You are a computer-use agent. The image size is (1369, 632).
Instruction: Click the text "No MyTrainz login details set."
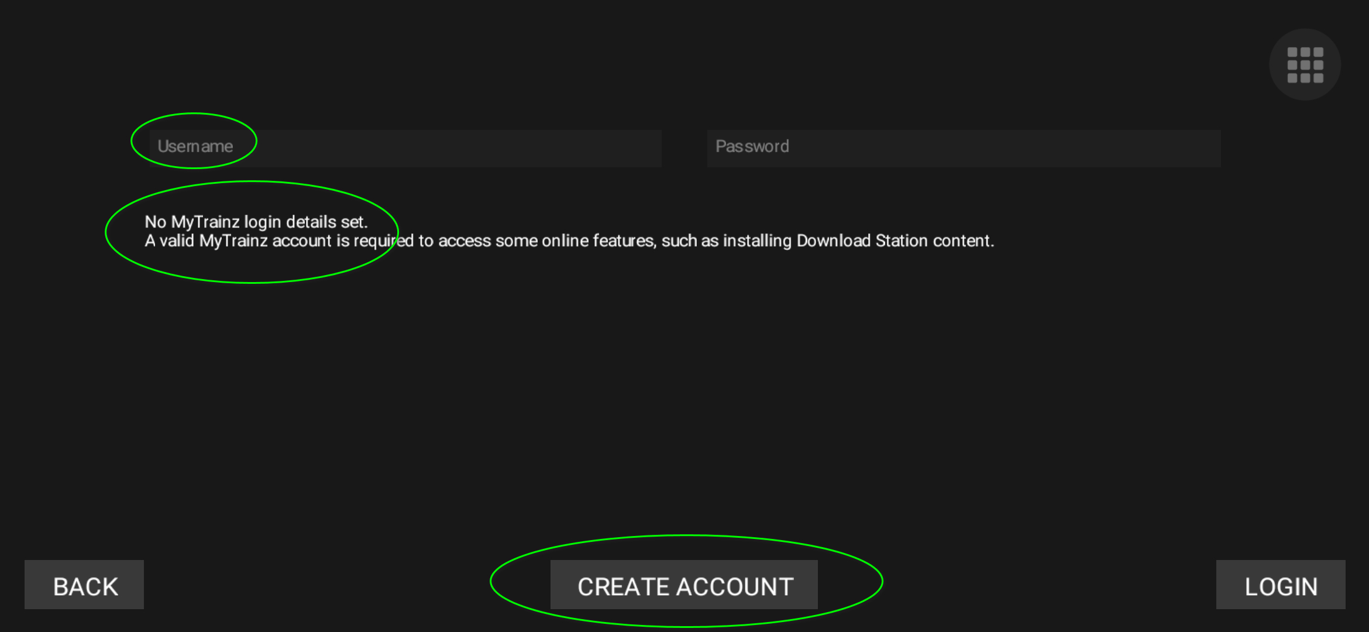click(256, 222)
